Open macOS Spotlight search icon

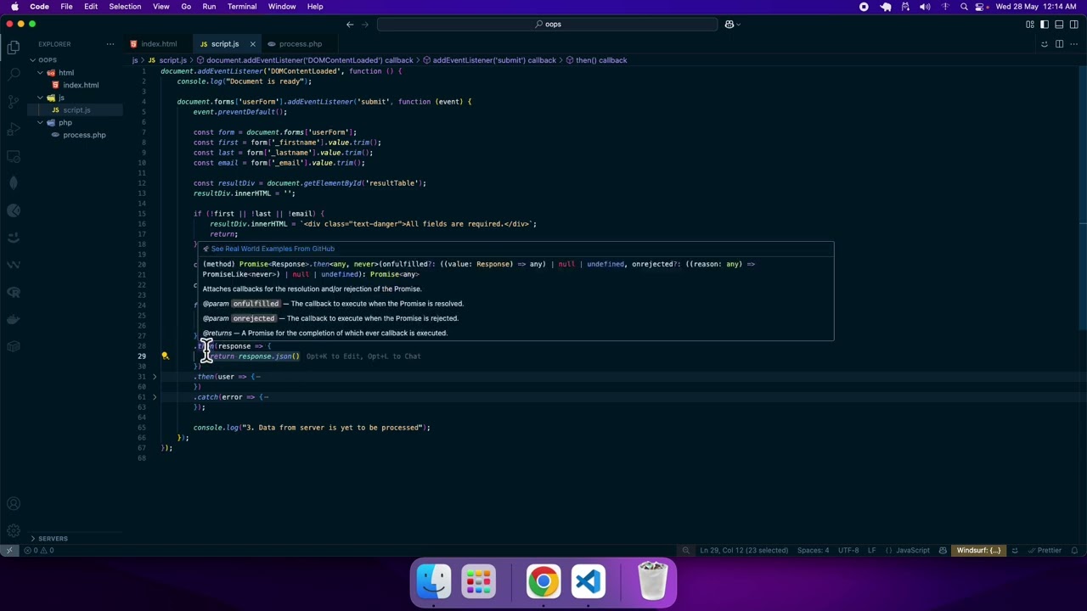(964, 7)
